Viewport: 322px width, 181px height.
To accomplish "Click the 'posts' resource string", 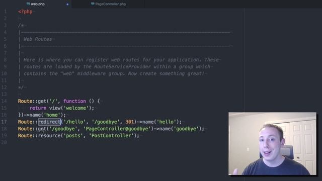I will [x=73, y=136].
